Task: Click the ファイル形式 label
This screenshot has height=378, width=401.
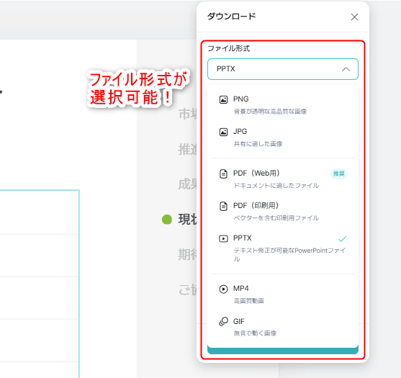Action: [229, 48]
